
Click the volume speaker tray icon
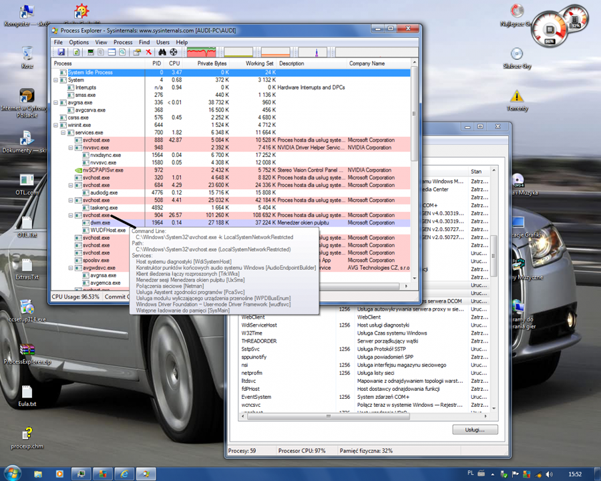pos(550,474)
